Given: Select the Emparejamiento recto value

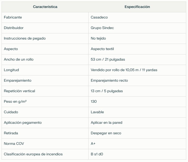Looking at the screenshot, I should [109, 80].
